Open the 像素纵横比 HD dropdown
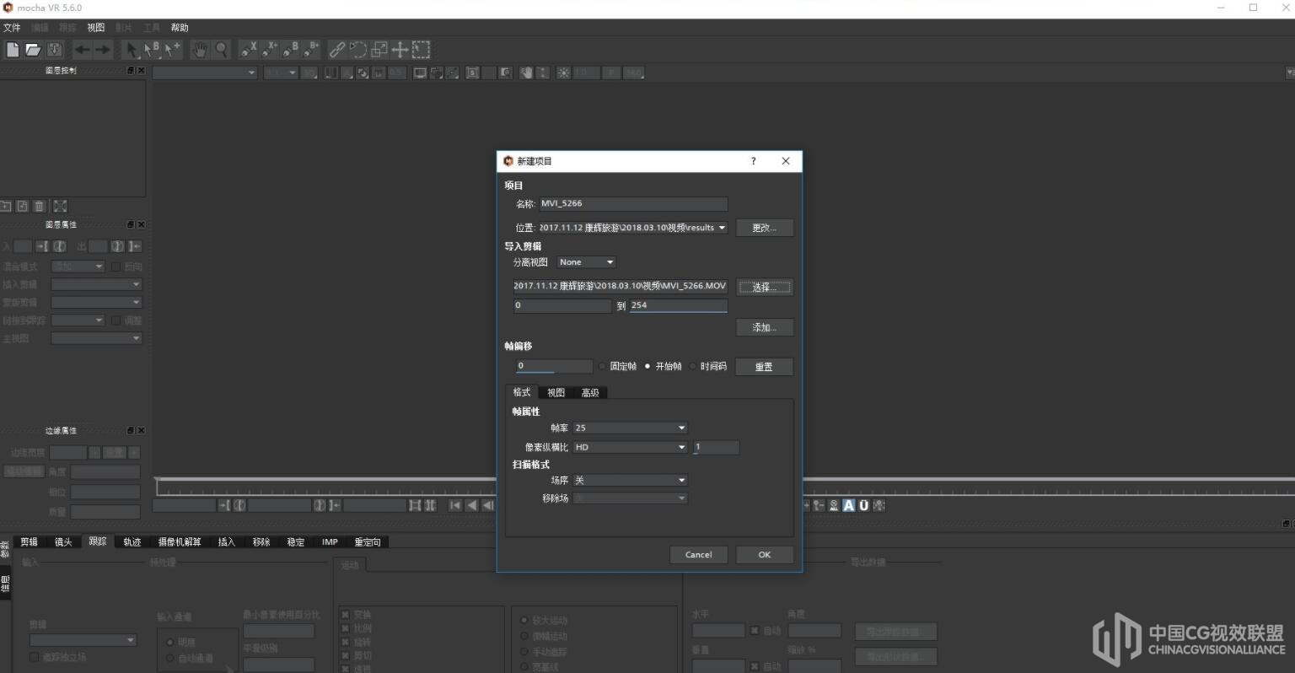 (x=630, y=447)
